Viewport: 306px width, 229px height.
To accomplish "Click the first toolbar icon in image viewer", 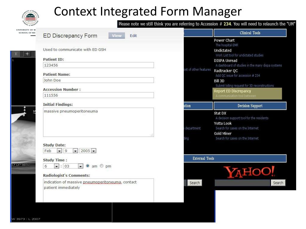I will point(16,54).
